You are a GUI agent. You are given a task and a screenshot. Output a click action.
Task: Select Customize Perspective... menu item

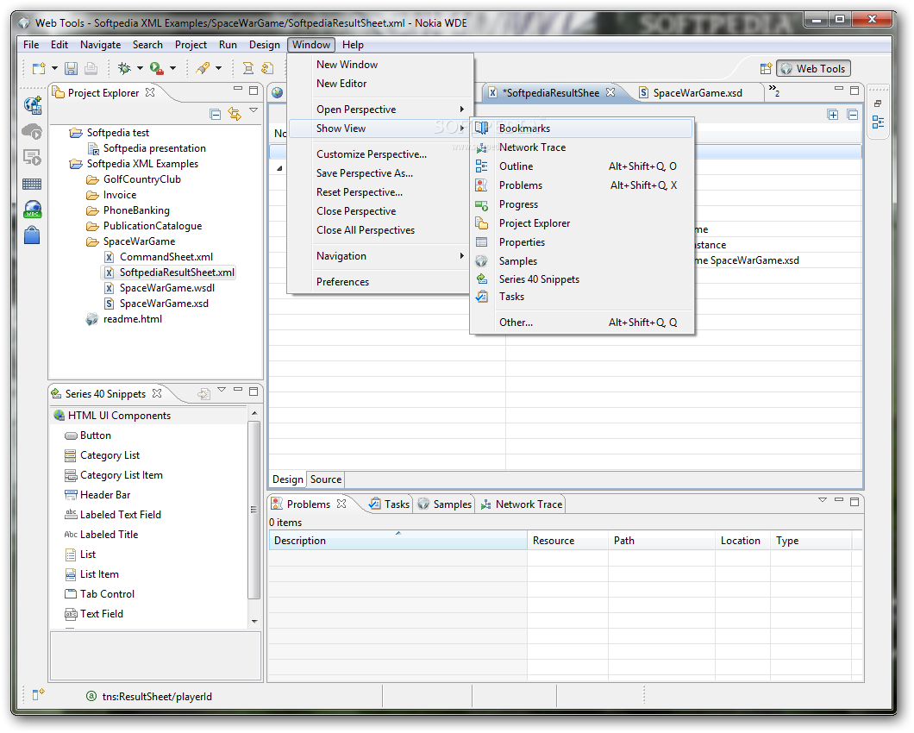pos(380,154)
